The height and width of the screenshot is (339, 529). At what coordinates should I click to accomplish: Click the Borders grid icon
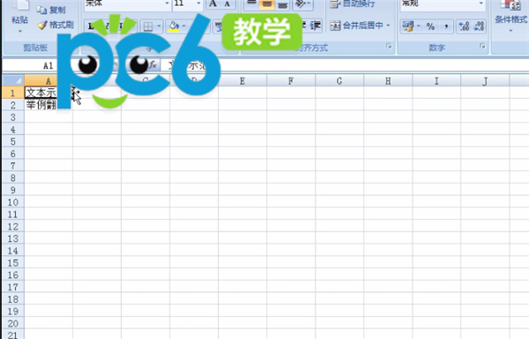tap(148, 26)
